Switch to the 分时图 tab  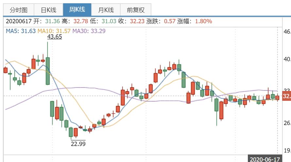pyautogui.click(x=18, y=10)
